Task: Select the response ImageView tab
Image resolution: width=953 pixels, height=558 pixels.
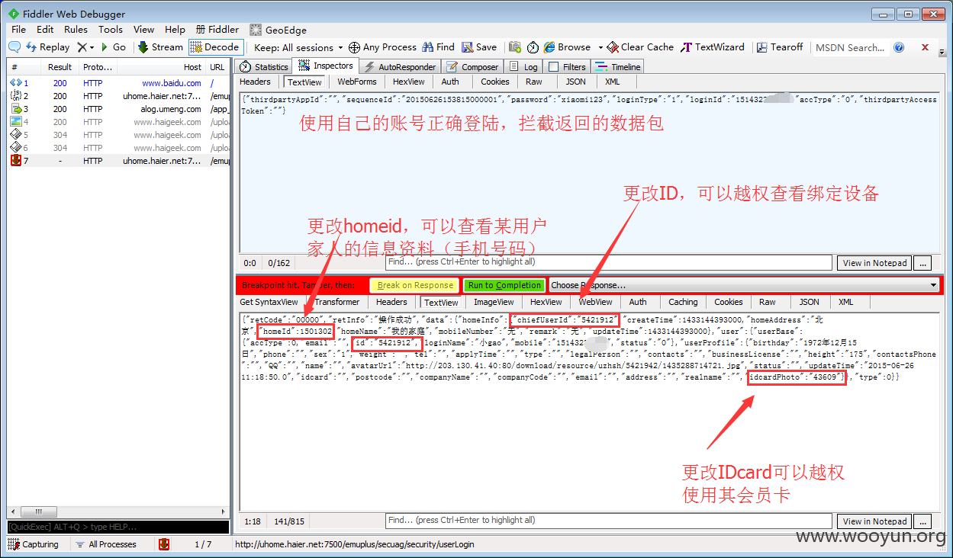Action: click(494, 302)
